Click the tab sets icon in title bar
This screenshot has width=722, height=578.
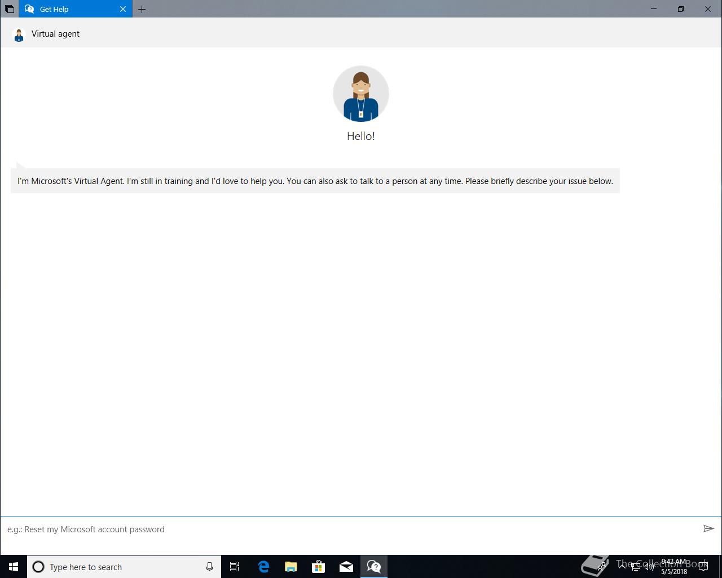click(x=10, y=9)
